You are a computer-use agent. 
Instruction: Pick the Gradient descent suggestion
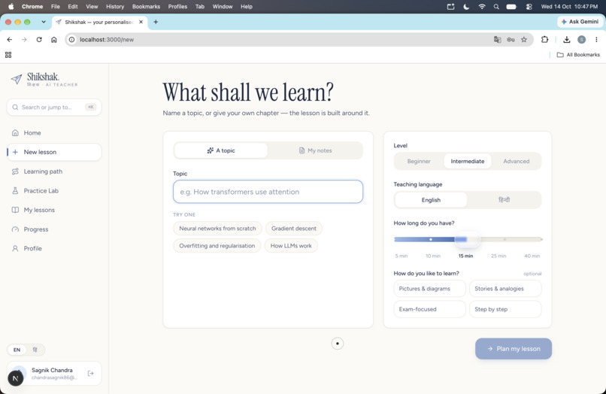(294, 229)
